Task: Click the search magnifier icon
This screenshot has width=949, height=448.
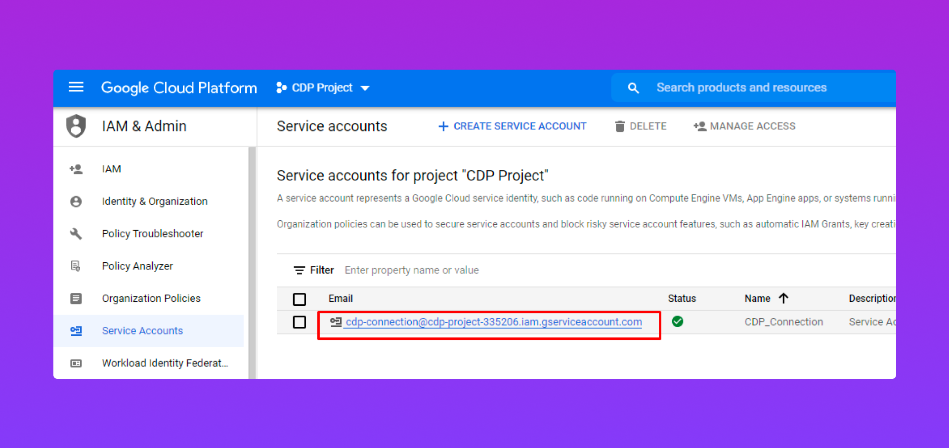Action: pos(633,88)
